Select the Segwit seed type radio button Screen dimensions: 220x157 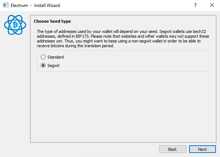(43, 65)
